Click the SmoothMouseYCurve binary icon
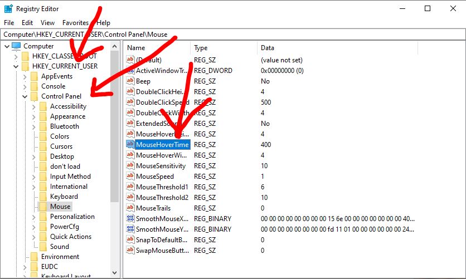The width and height of the screenshot is (466, 279). (130, 229)
